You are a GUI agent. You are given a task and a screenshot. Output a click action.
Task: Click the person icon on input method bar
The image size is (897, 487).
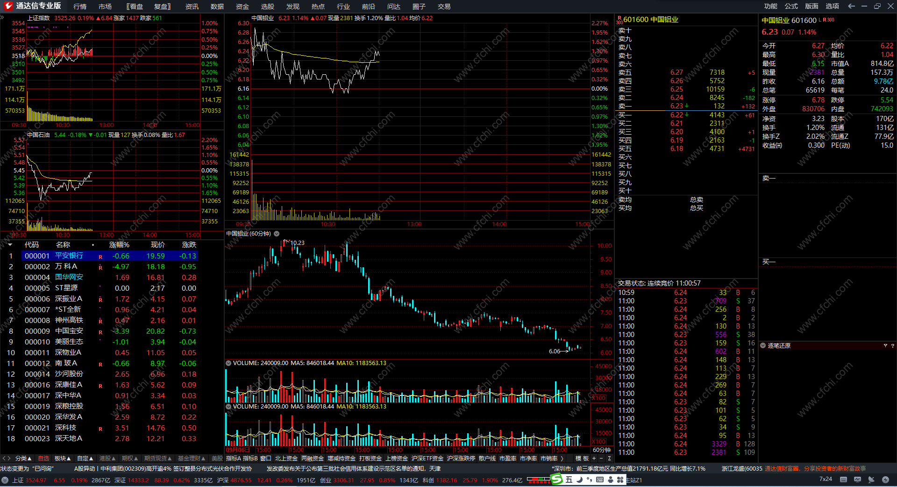coord(610,480)
